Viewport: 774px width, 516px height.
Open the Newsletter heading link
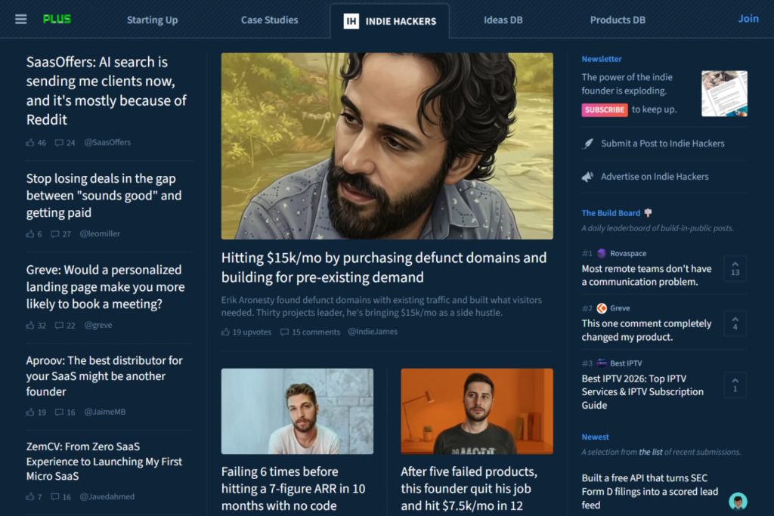[x=601, y=59]
